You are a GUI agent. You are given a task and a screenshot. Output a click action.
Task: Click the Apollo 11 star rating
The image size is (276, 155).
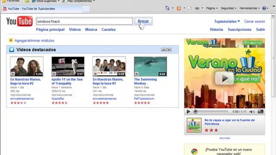point(60,103)
